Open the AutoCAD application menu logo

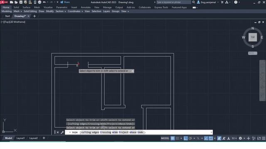point(4,2)
